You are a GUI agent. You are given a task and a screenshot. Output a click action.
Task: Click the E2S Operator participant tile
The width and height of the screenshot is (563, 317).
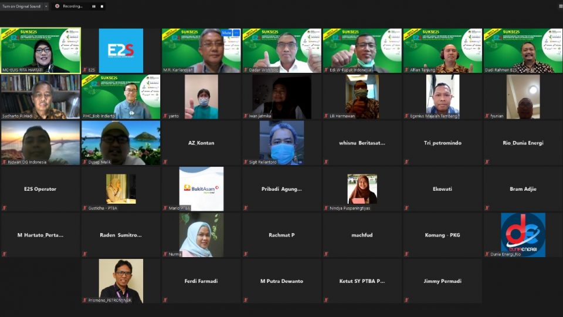click(x=40, y=188)
